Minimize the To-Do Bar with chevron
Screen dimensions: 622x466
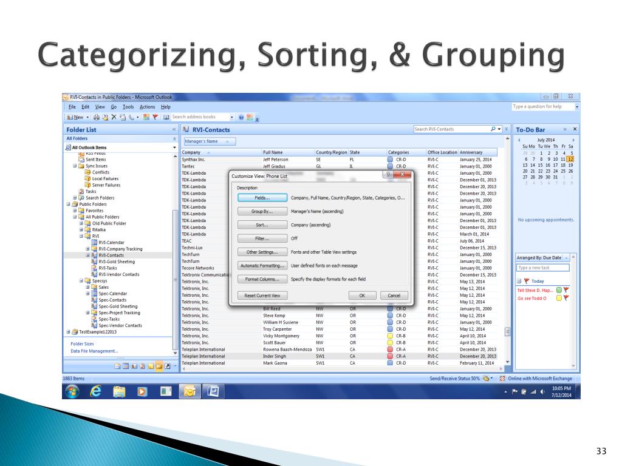coord(565,130)
